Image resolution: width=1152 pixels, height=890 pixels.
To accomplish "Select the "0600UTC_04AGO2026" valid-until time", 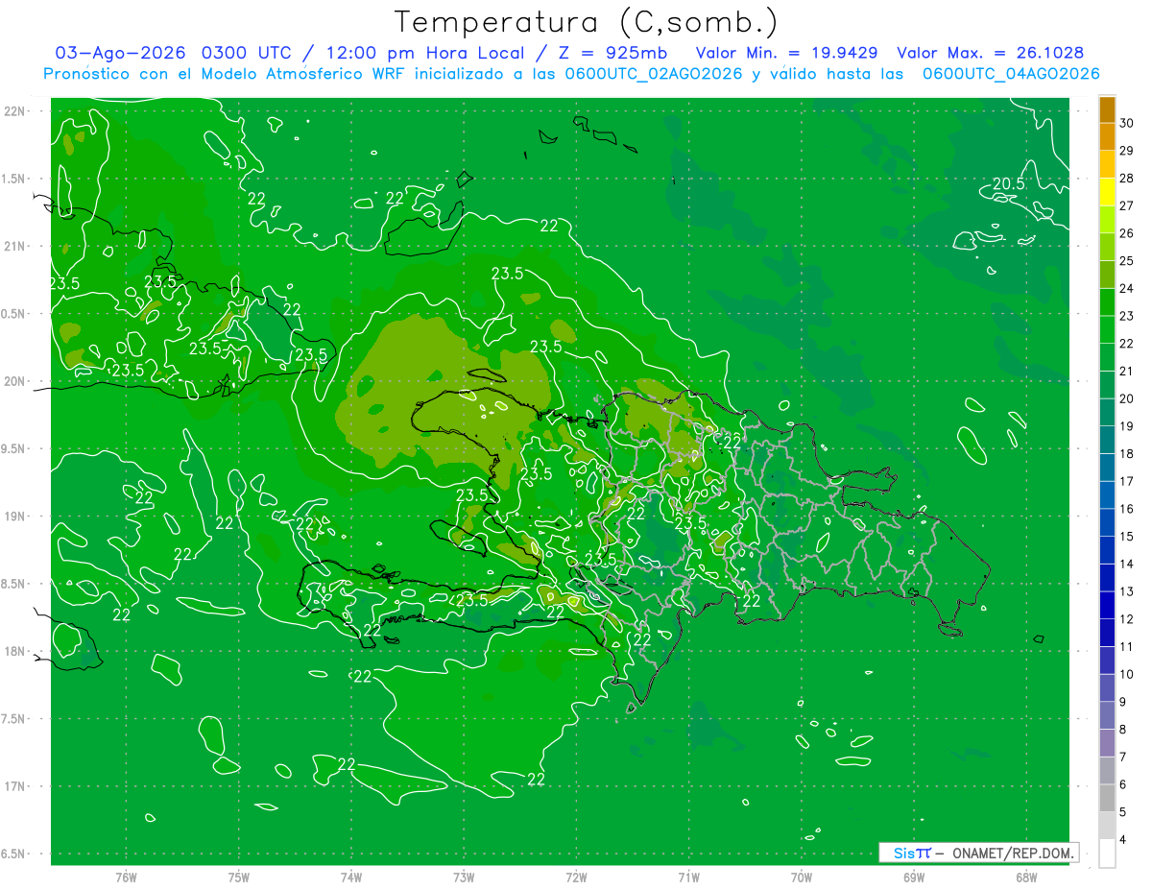I will (x=1011, y=74).
